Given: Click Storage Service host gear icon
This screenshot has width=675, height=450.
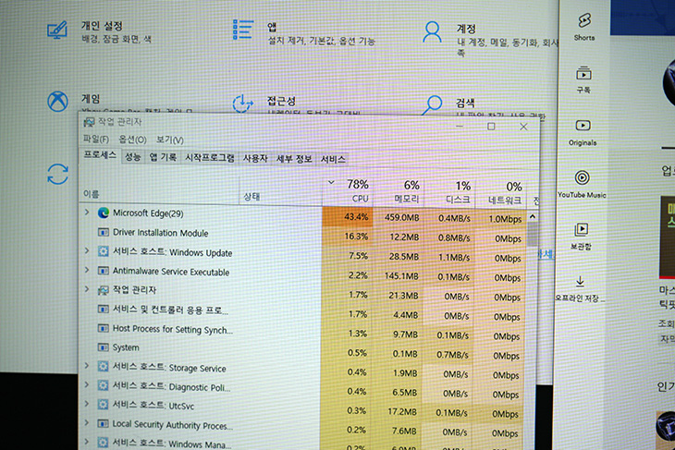Looking at the screenshot, I should click(x=103, y=366).
